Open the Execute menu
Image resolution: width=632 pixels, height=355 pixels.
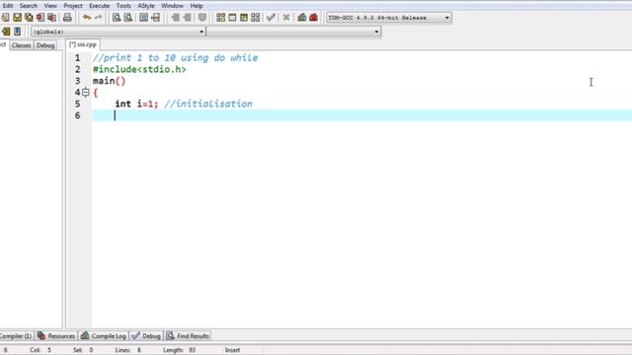click(x=99, y=6)
